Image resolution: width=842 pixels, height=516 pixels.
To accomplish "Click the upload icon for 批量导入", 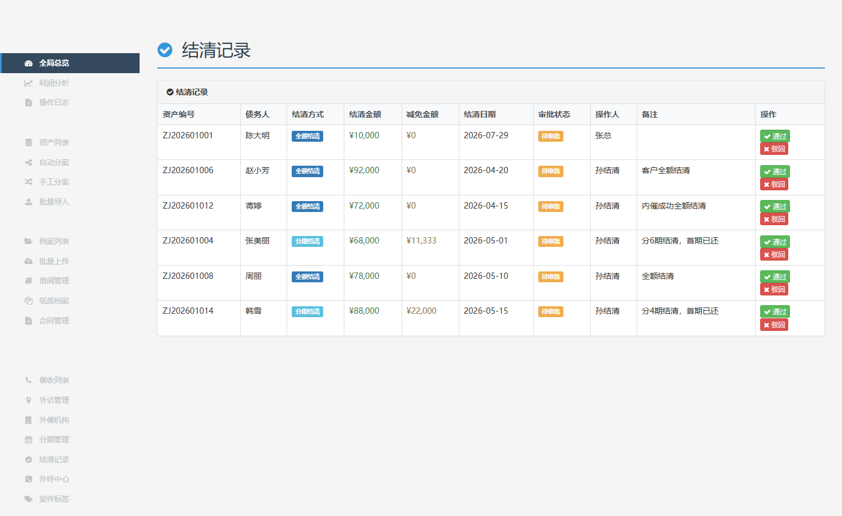I will pyautogui.click(x=29, y=202).
